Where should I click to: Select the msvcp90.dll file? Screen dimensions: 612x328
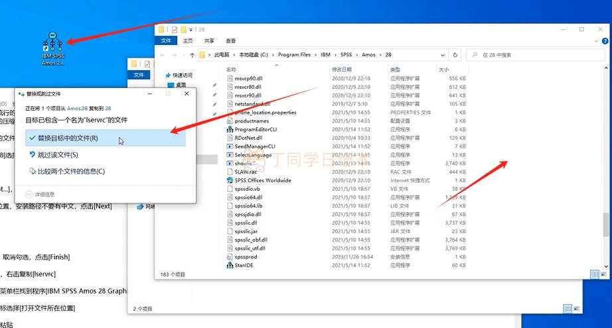coord(248,78)
